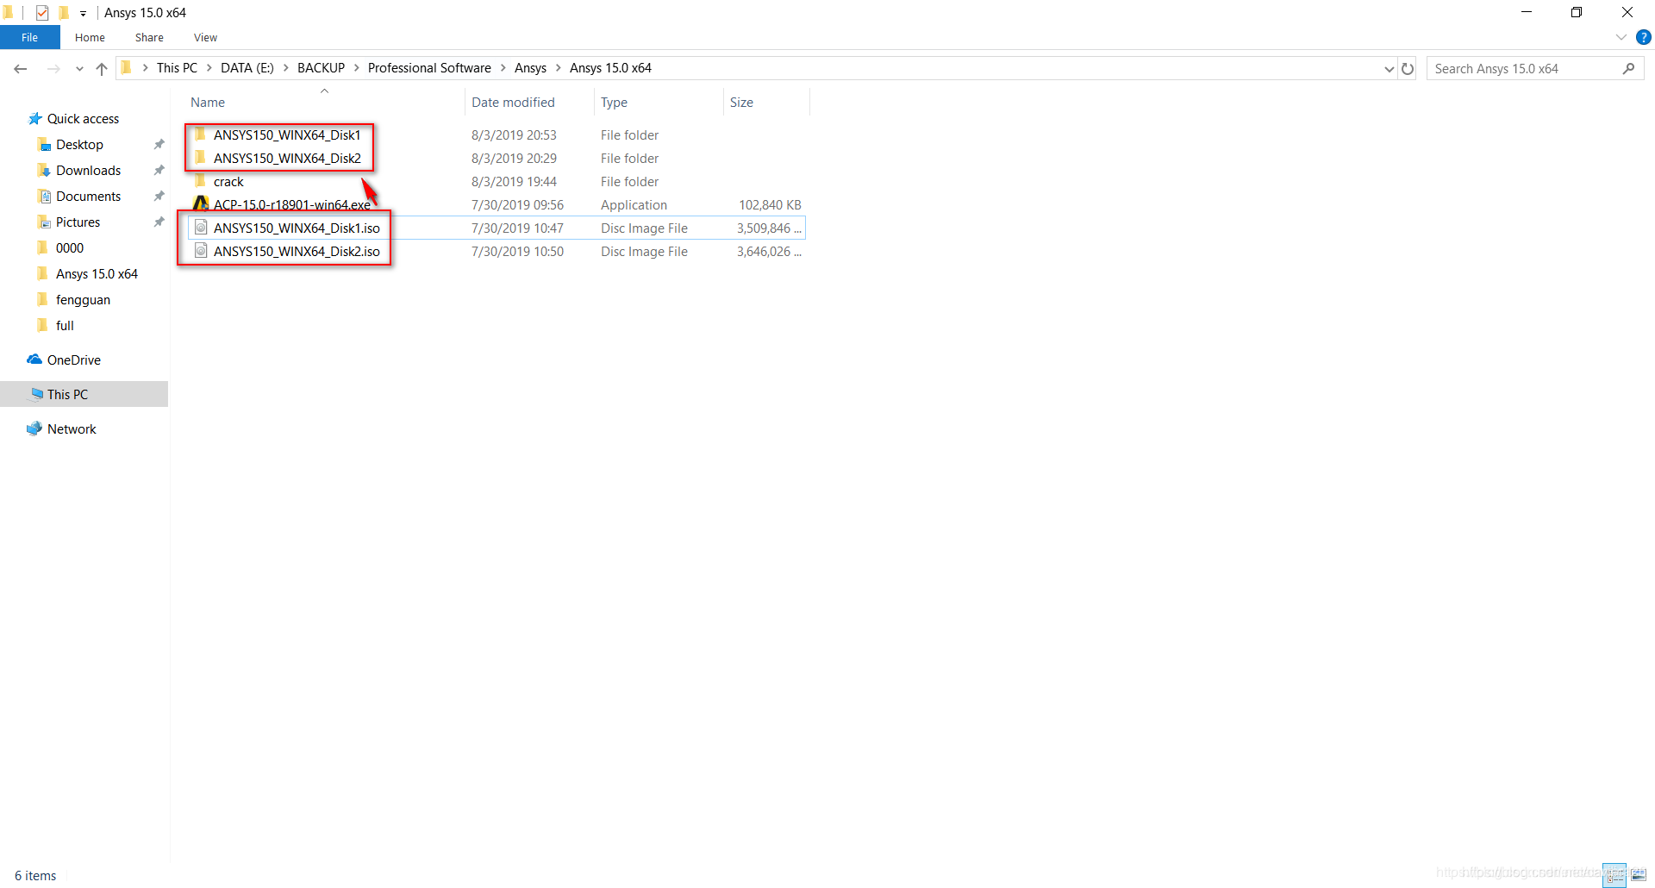Minimize the Explorer window

[1527, 12]
